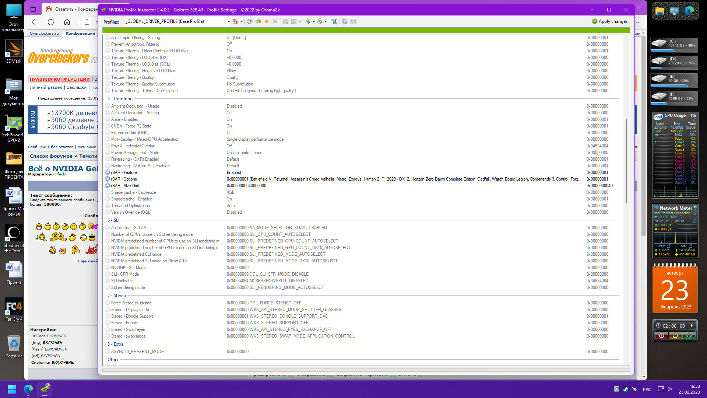This screenshot has width=707, height=398.
Task: Click the home profile icon in toolbar
Action: click(x=235, y=21)
